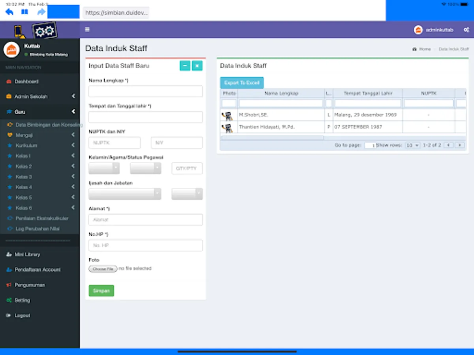Select the Thantien Hidayati, M.Pd. name cell
The image size is (474, 355).
coord(281,127)
